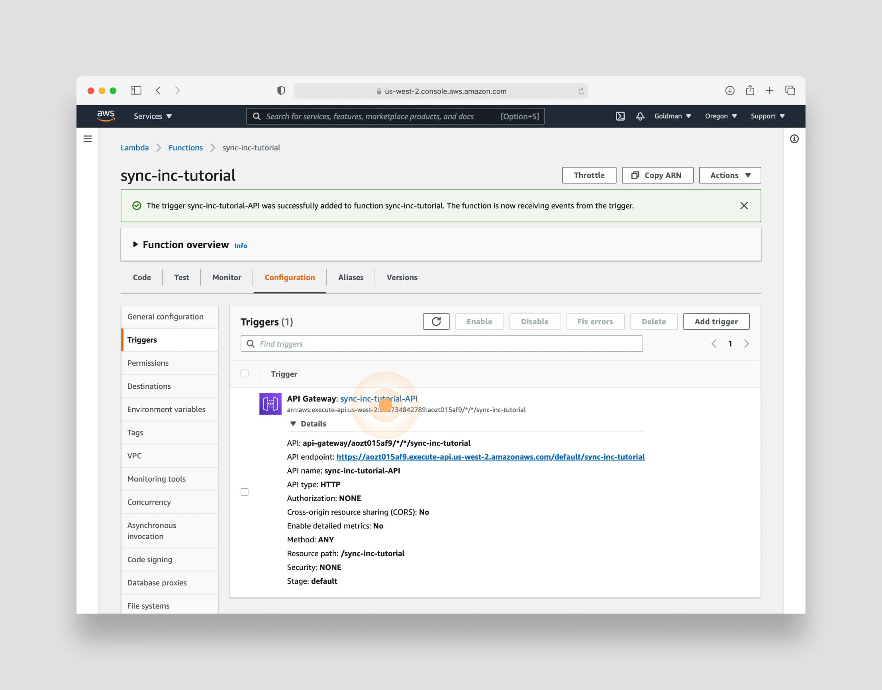882x690 pixels.
Task: Open the CloudShell terminal icon
Action: (x=620, y=116)
